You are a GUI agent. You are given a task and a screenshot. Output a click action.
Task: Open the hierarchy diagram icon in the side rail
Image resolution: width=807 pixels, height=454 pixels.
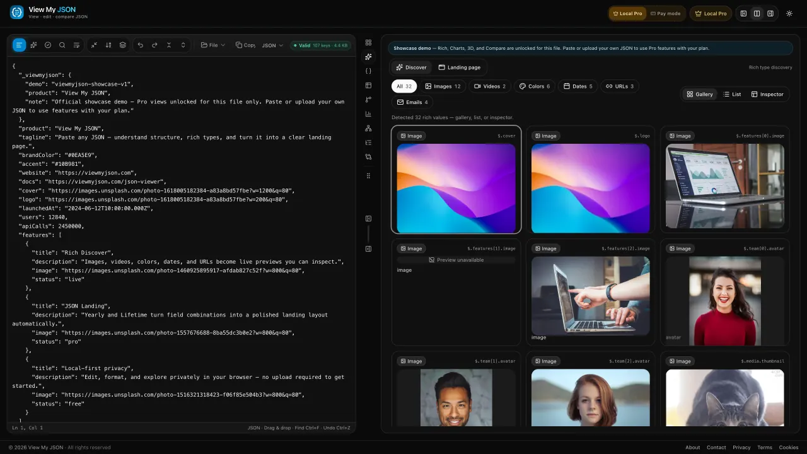[368, 128]
